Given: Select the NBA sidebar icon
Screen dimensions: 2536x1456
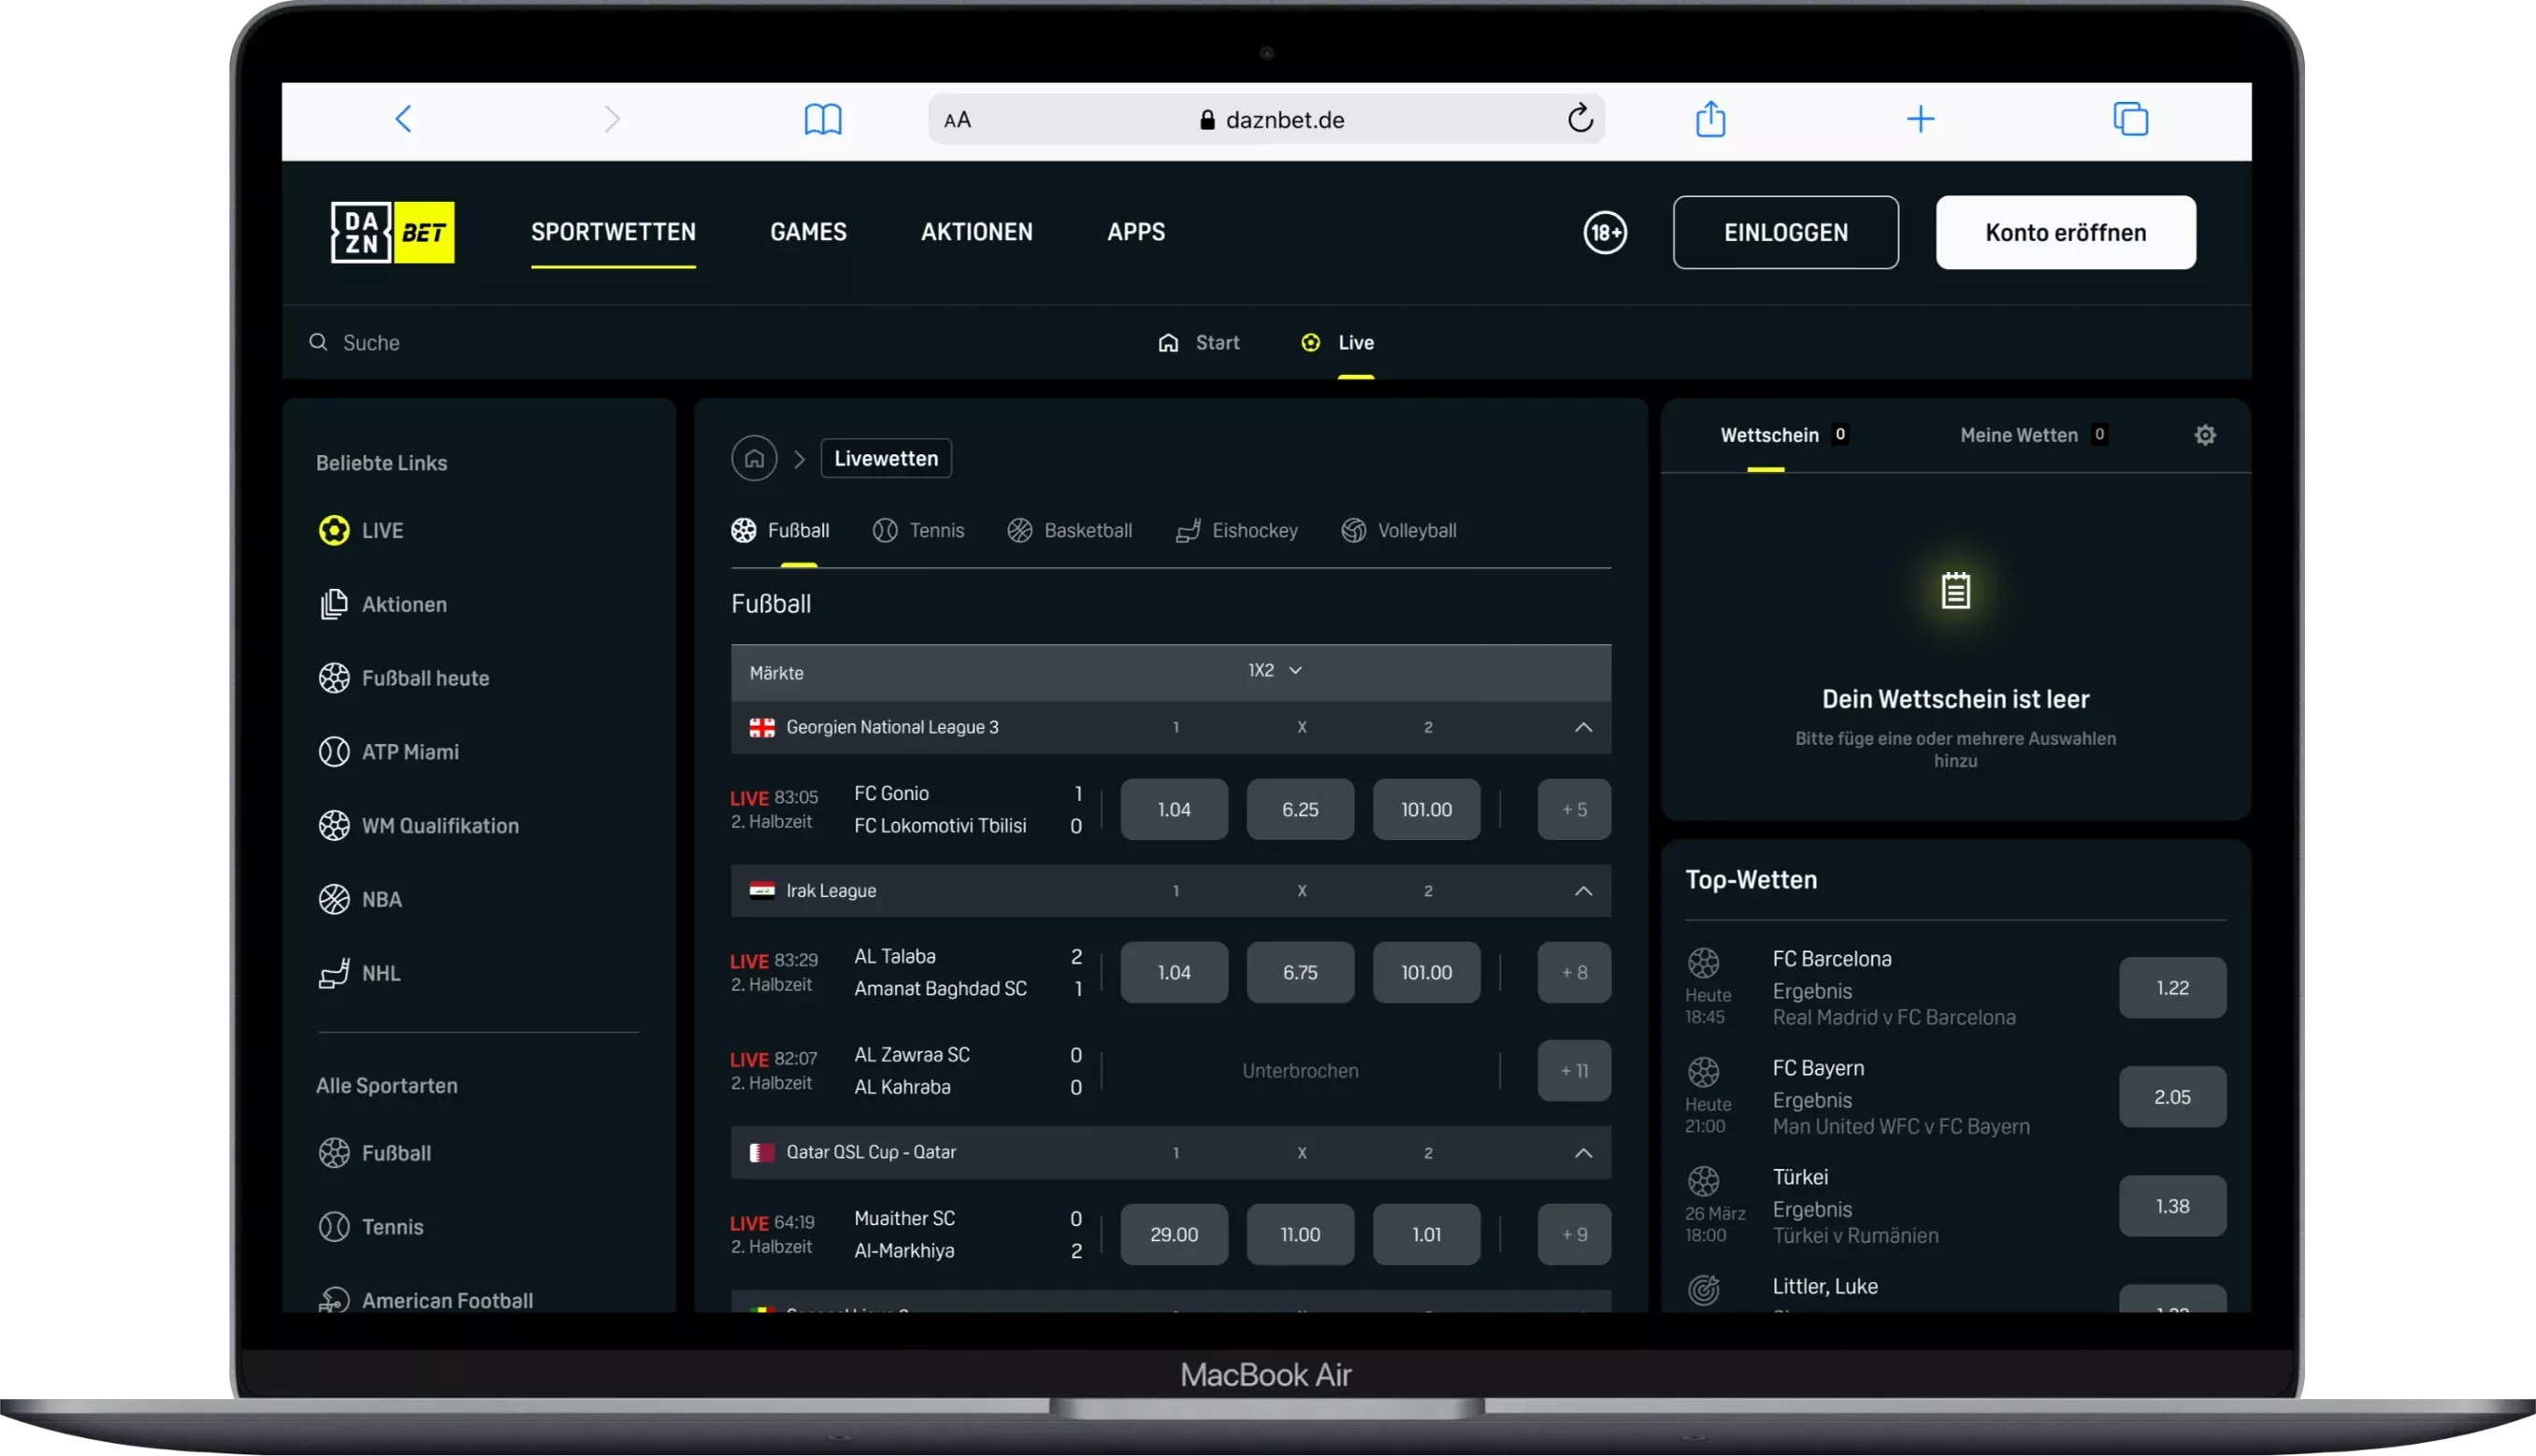Looking at the screenshot, I should [x=333, y=899].
